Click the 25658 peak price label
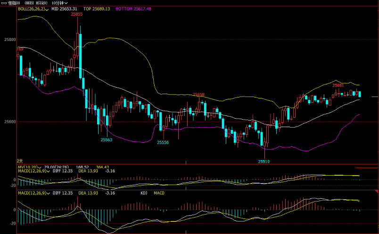 click(x=198, y=95)
